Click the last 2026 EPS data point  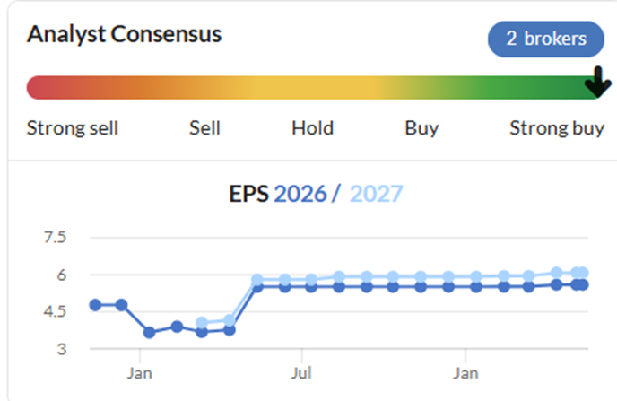coord(583,285)
